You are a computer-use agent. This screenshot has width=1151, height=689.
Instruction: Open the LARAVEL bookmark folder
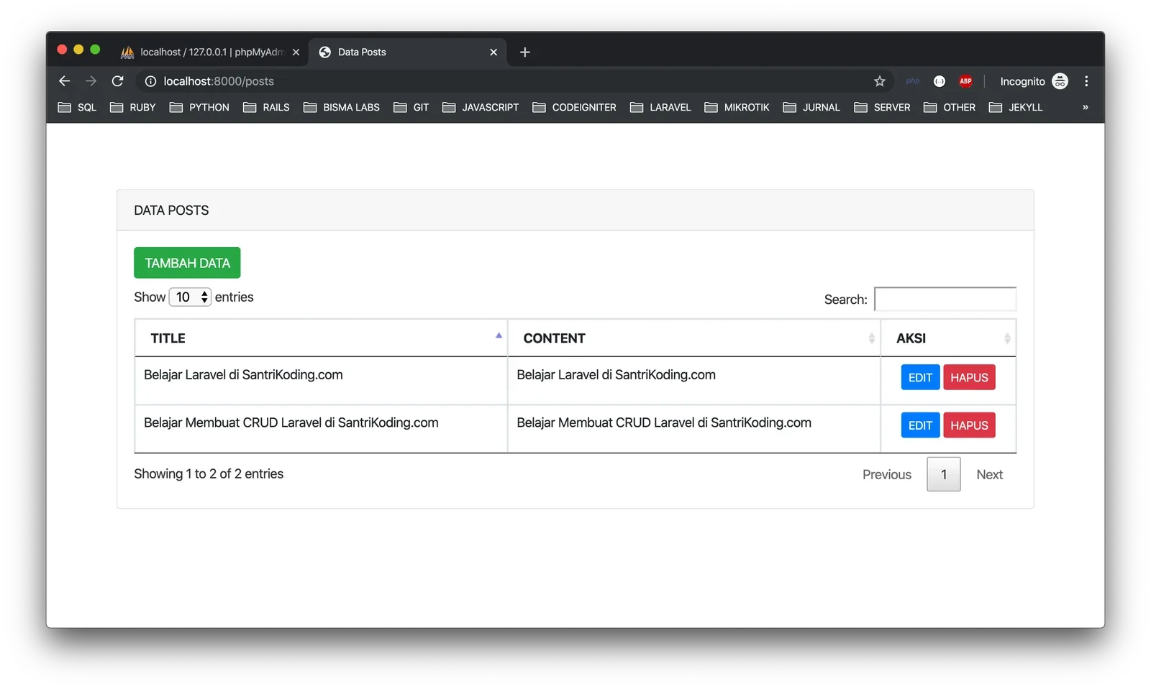[660, 107]
